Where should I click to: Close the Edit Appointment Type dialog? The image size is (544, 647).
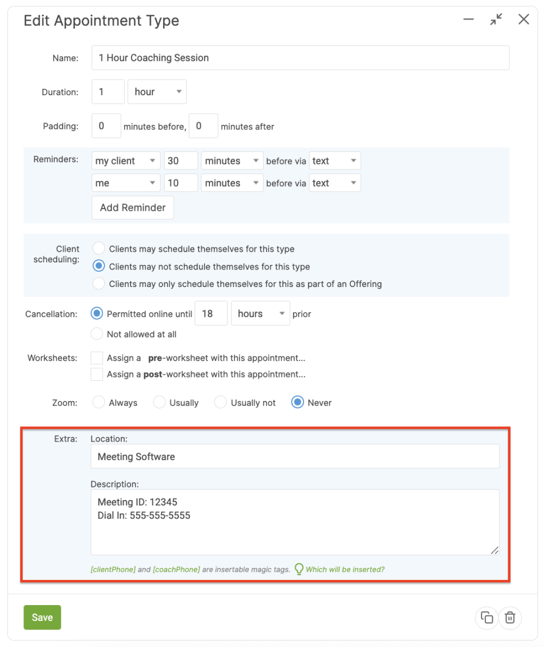click(523, 20)
